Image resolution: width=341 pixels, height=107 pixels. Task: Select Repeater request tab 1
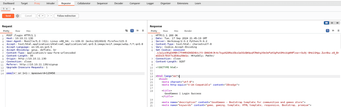[x=4, y=9]
